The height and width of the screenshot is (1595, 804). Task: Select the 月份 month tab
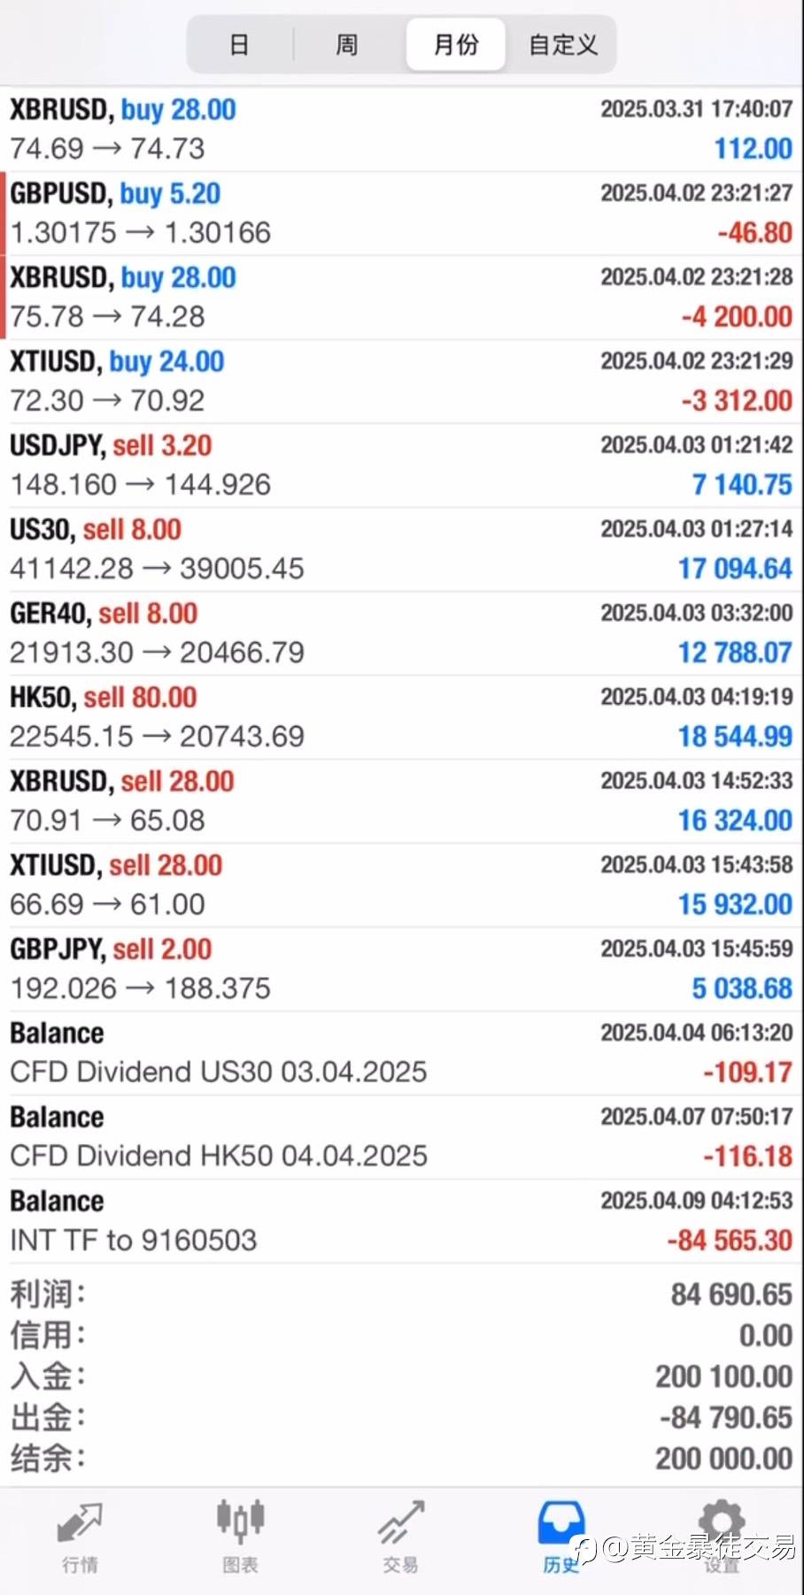(456, 44)
